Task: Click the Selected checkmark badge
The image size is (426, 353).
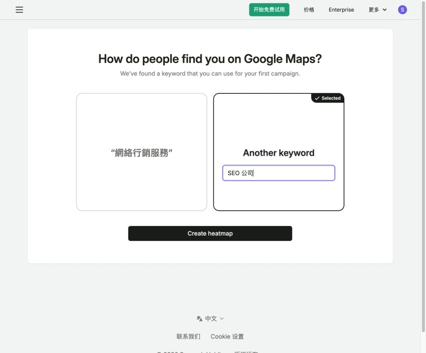Action: click(x=327, y=98)
